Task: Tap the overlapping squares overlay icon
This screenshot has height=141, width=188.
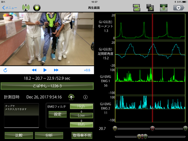Action: click(150, 8)
